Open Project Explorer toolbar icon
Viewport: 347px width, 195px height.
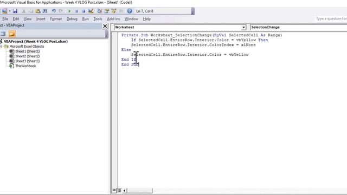tap(99, 11)
